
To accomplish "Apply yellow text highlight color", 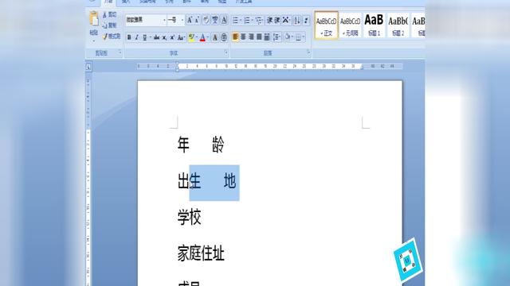I will [191, 37].
